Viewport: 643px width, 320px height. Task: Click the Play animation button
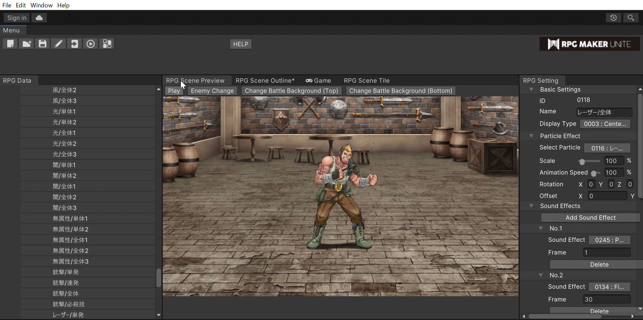174,91
